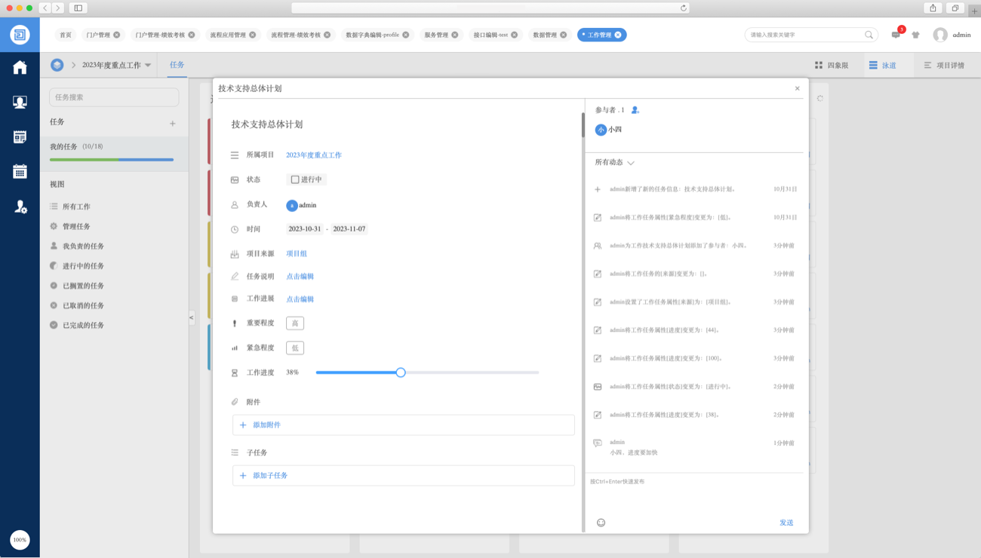Open the calendar icon in left sidebar
The image size is (981, 558).
[x=20, y=171]
